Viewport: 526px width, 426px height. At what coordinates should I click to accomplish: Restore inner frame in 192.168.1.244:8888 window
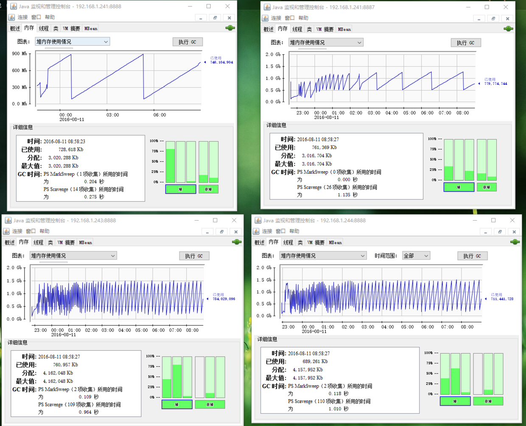(500, 232)
